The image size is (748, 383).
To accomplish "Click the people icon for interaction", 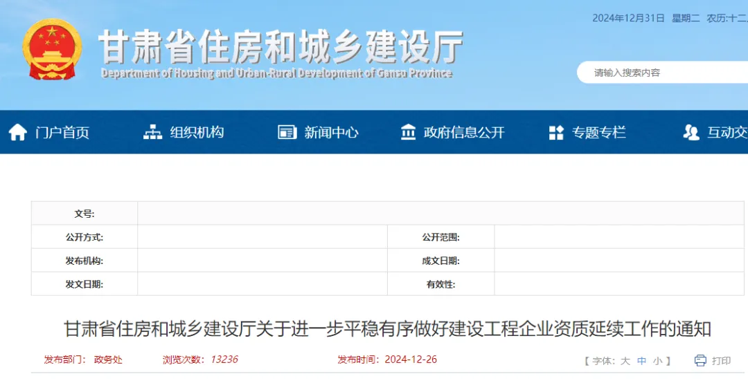I will (x=691, y=132).
